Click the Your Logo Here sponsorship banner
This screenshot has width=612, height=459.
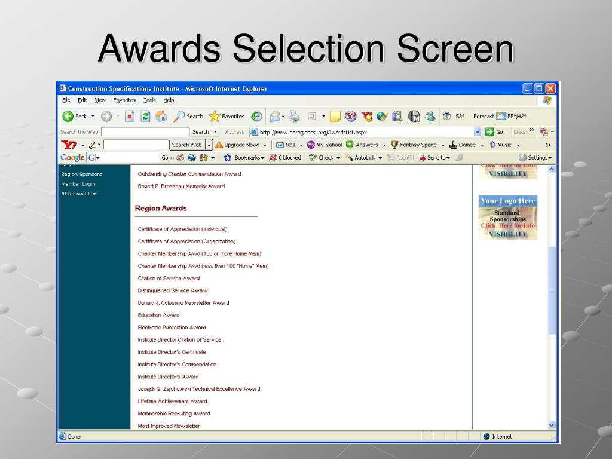508,218
